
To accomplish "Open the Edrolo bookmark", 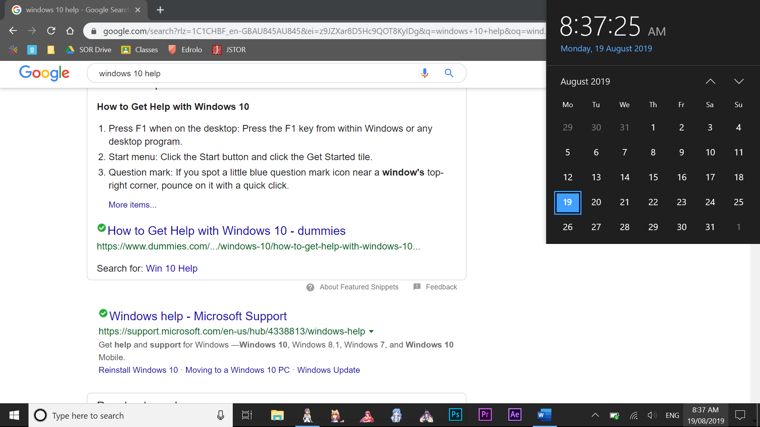I will [x=185, y=50].
